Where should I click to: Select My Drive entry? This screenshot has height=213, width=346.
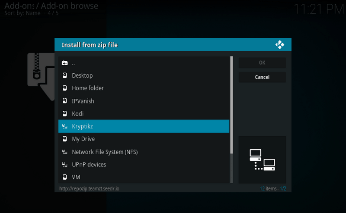tap(144, 139)
